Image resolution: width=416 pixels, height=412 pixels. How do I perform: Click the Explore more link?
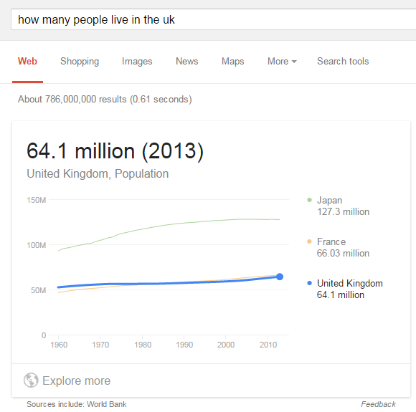pyautogui.click(x=77, y=380)
